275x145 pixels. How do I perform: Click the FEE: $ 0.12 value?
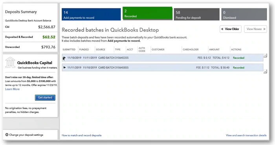(204, 58)
